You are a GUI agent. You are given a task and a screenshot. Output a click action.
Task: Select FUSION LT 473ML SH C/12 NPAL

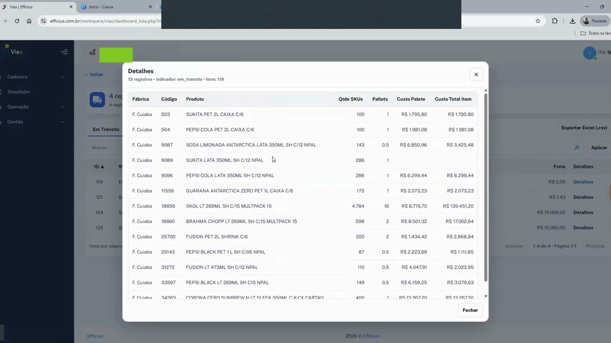pyautogui.click(x=222, y=267)
